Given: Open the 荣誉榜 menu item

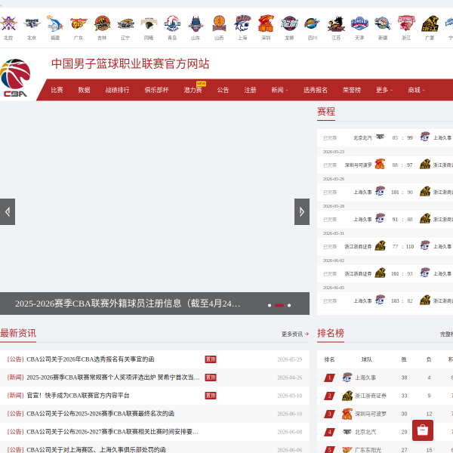Looking at the screenshot, I should (352, 90).
